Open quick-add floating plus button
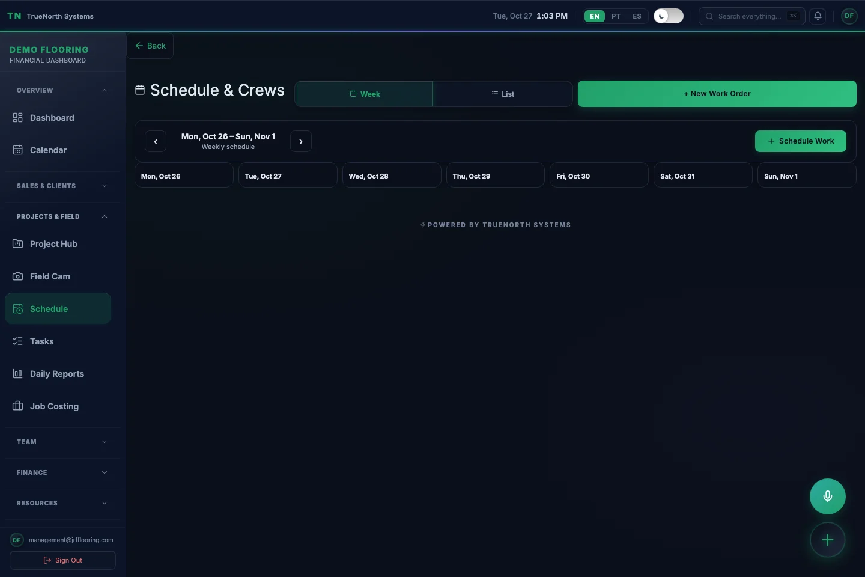This screenshot has width=865, height=577. click(828, 540)
